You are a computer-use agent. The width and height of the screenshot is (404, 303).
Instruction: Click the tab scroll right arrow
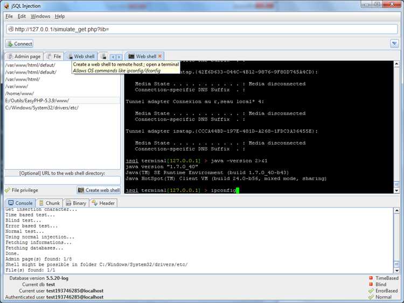119,57
